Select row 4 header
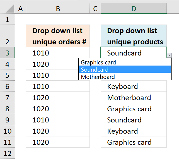Image resolution: width=179 pixels, height=159 pixels. (x=8, y=64)
